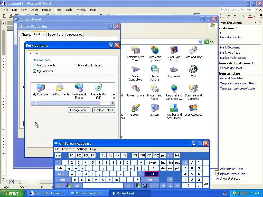Open Word's Format menu

coord(46,10)
